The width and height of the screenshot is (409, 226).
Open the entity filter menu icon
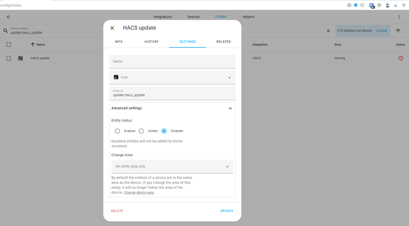398,31
